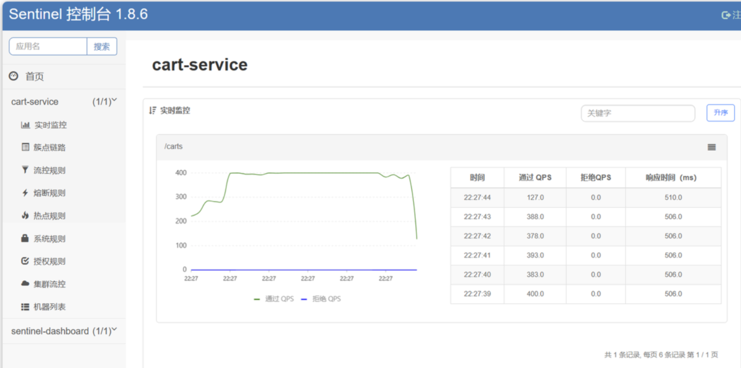741x368 pixels.
Task: Click the 授权规则 check icon
Action: click(x=25, y=261)
